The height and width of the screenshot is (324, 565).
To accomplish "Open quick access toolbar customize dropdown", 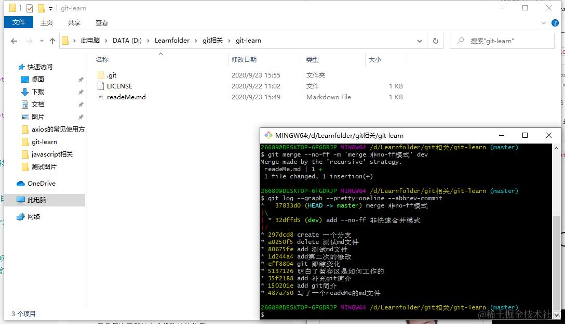I will click(x=50, y=8).
